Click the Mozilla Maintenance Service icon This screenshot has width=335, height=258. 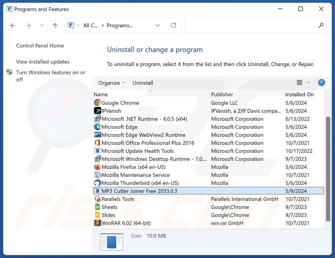(98, 175)
